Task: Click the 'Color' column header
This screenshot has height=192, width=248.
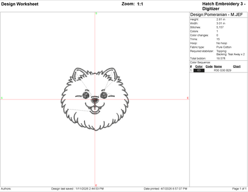Action: (x=199, y=66)
